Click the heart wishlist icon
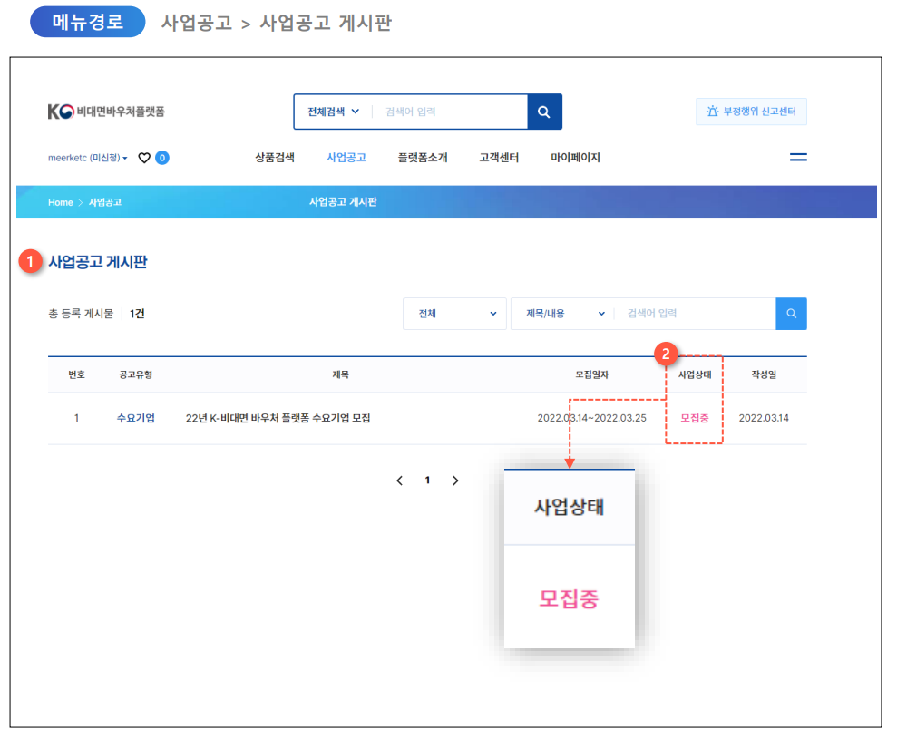Image resolution: width=897 pixels, height=738 pixels. (144, 158)
